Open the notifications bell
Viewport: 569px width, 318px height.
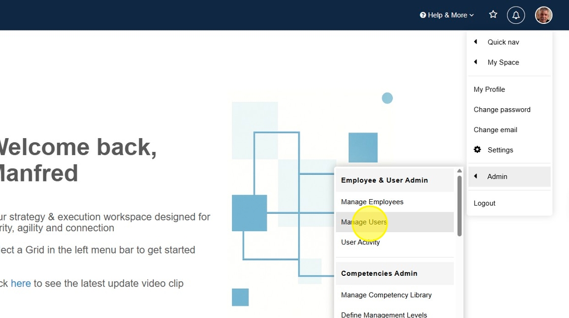[516, 15]
